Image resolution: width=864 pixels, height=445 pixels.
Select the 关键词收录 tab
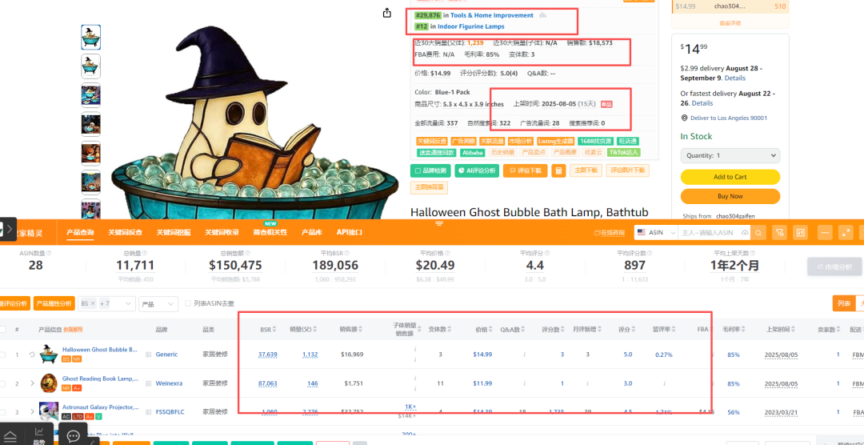coord(222,233)
